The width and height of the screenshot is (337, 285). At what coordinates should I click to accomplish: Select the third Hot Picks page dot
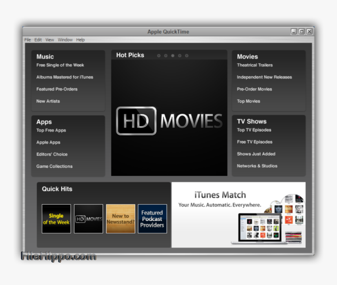pyautogui.click(x=172, y=56)
